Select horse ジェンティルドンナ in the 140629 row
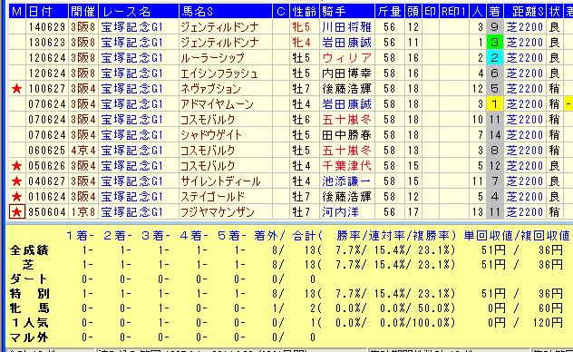The width and height of the screenshot is (573, 352). click(219, 27)
